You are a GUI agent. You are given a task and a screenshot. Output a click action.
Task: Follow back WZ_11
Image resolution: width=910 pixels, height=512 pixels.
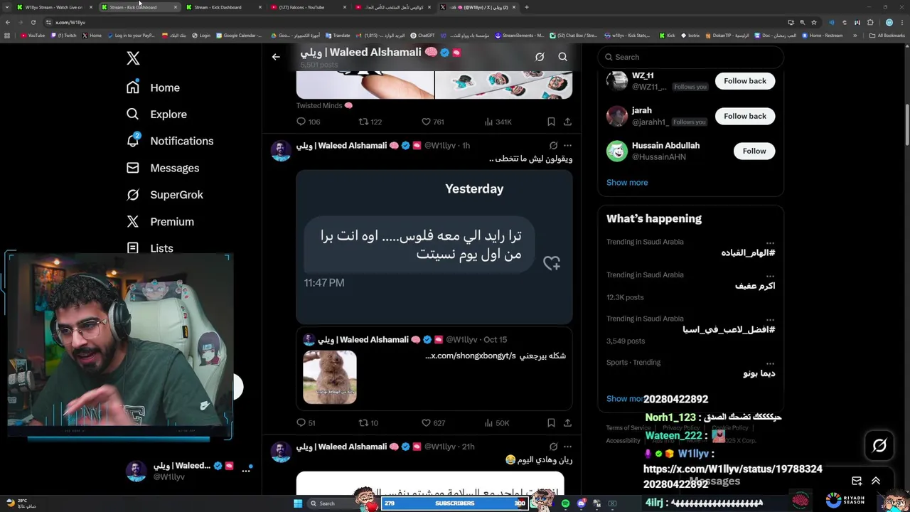click(x=745, y=81)
